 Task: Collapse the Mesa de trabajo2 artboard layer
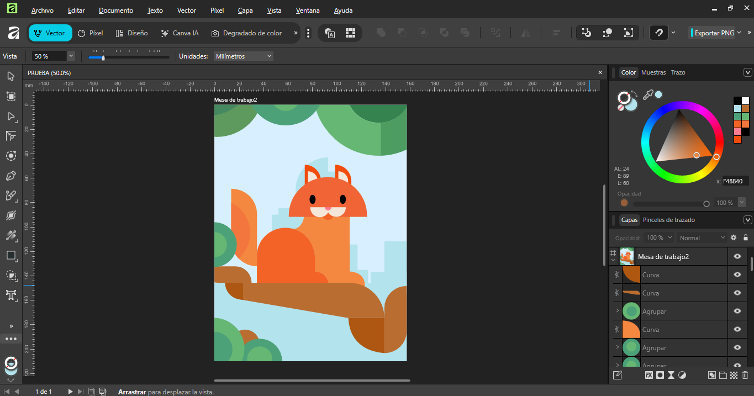click(x=613, y=260)
